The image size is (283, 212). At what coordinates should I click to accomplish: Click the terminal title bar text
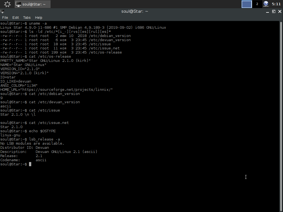[x=135, y=11]
